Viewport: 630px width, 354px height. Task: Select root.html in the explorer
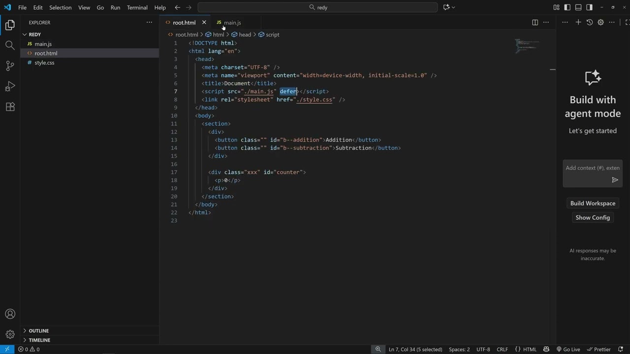pos(46,53)
